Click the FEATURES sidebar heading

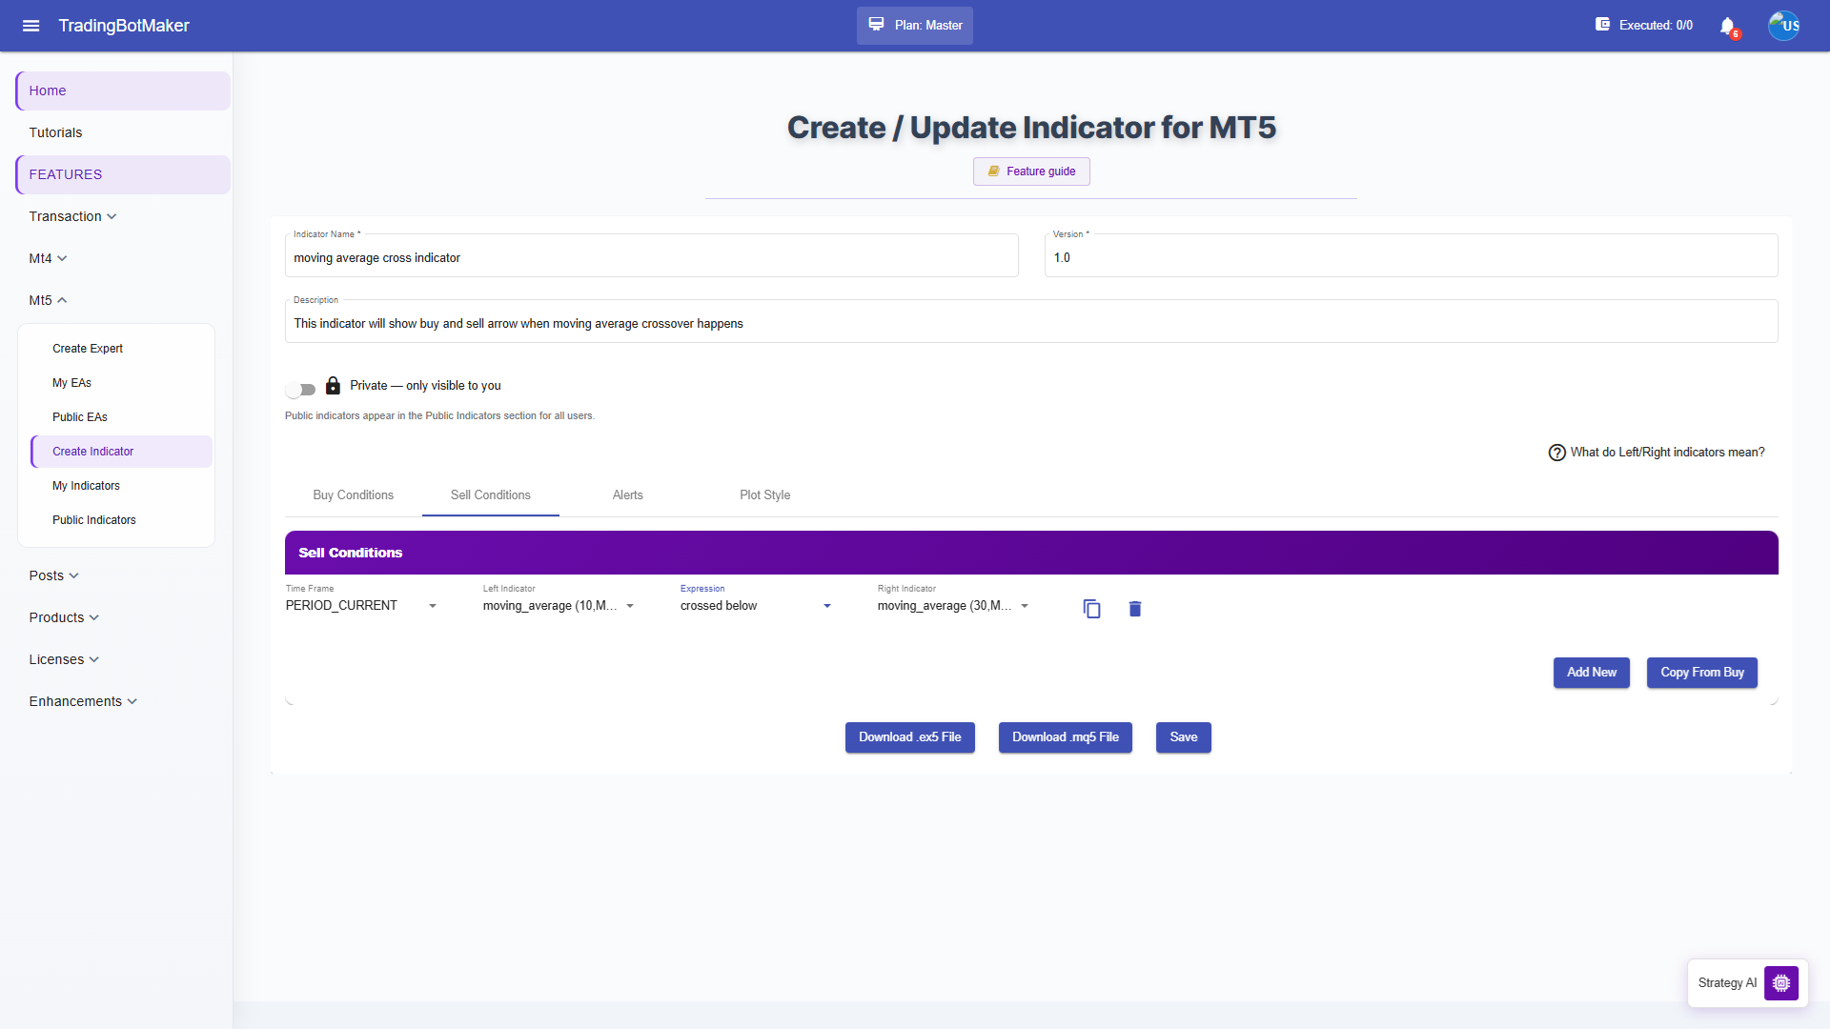click(123, 174)
